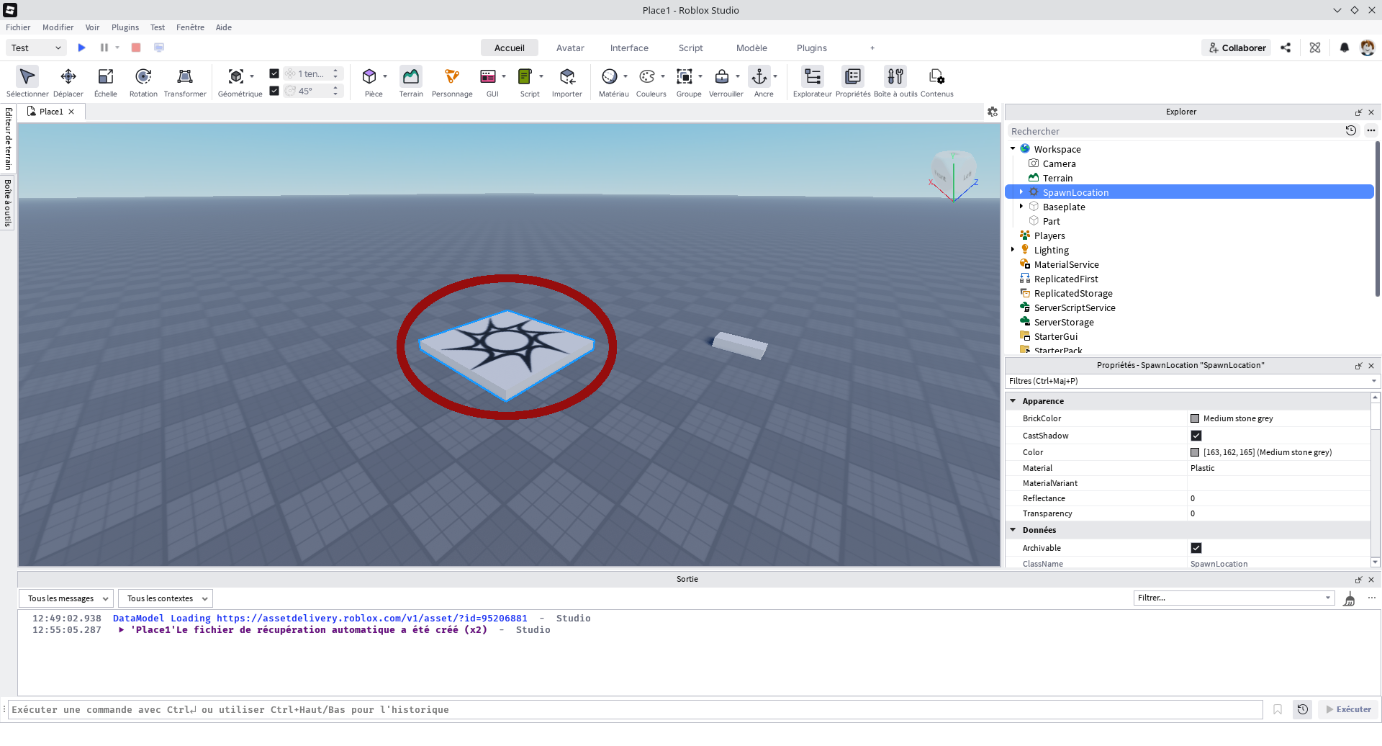
Task: Open the Tous les messages dropdown
Action: 66,598
